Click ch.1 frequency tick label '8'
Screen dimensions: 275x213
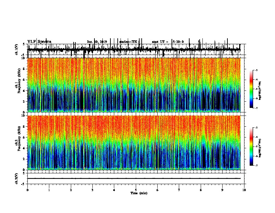pyautogui.click(x=24, y=69)
